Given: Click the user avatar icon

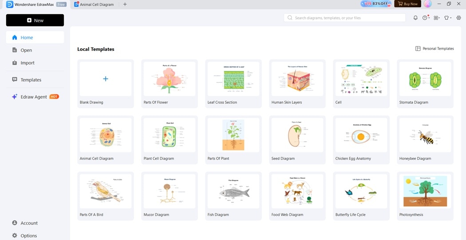Looking at the screenshot, I should 428,4.
